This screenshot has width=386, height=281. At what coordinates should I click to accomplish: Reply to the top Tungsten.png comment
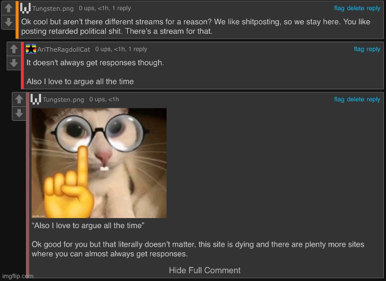(374, 8)
